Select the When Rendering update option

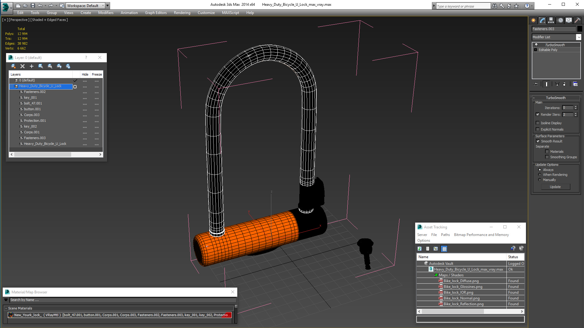pyautogui.click(x=540, y=175)
